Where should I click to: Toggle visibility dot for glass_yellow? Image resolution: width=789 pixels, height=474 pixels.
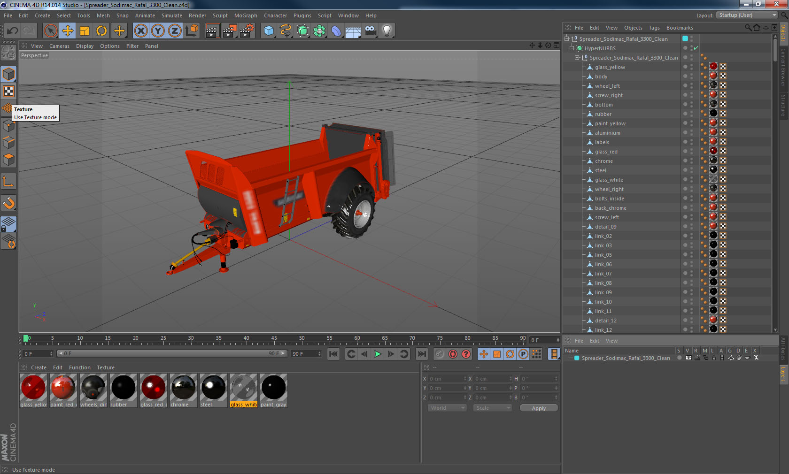point(685,66)
